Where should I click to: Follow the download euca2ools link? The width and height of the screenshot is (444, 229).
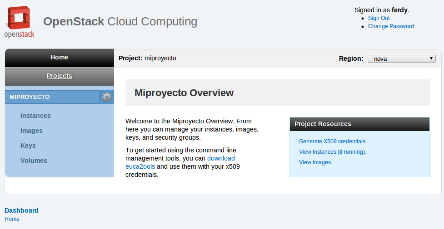(x=180, y=162)
